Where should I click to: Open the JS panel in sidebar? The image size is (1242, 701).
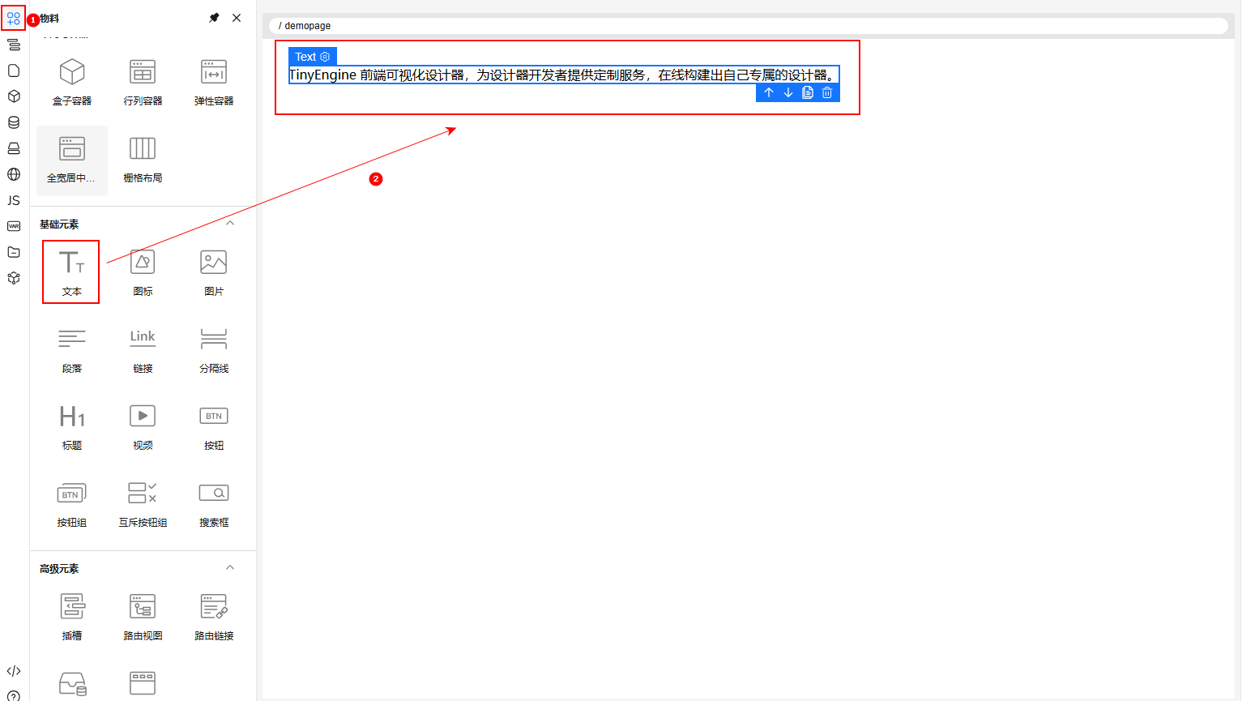[x=14, y=200]
